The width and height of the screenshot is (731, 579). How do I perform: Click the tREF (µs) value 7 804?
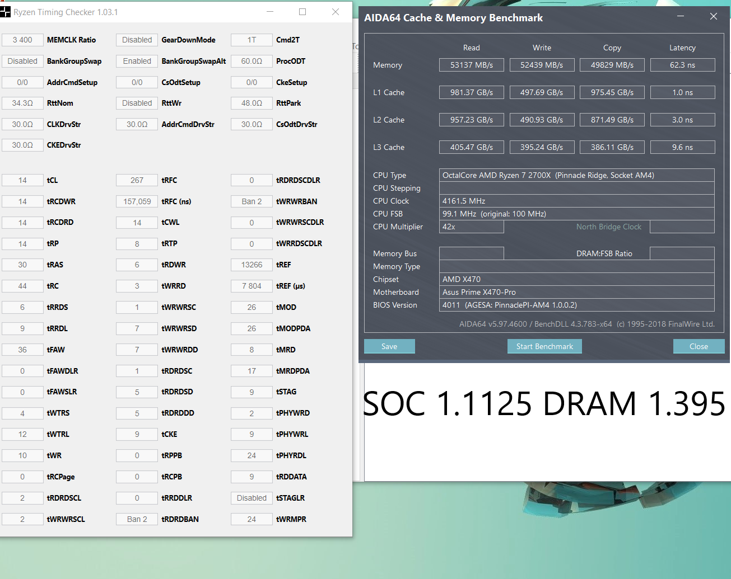click(x=252, y=286)
